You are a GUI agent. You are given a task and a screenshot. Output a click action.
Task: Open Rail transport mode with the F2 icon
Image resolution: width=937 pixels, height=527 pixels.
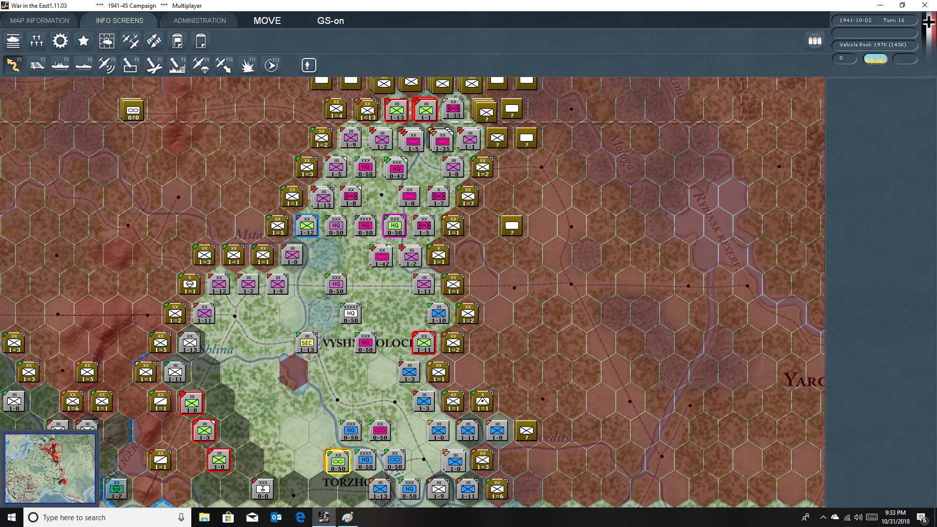point(38,65)
